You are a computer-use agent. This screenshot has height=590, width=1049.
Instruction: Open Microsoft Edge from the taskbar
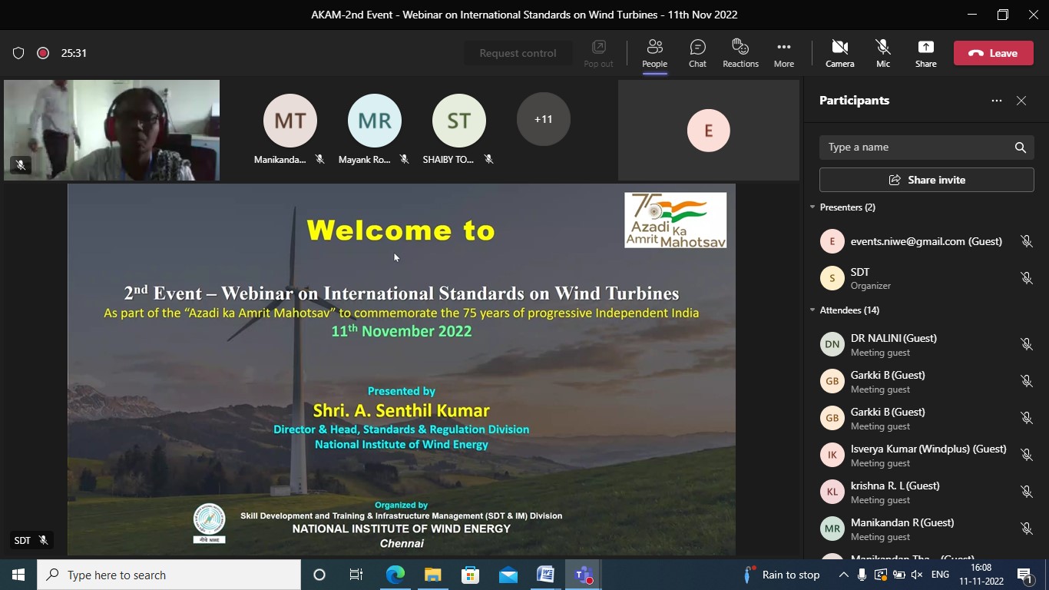click(x=395, y=575)
